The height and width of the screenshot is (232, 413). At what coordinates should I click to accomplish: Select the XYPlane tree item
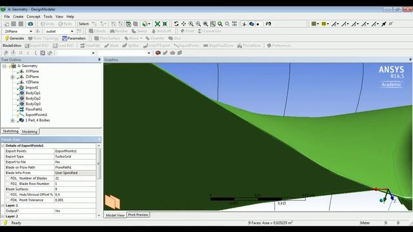[x=32, y=72]
